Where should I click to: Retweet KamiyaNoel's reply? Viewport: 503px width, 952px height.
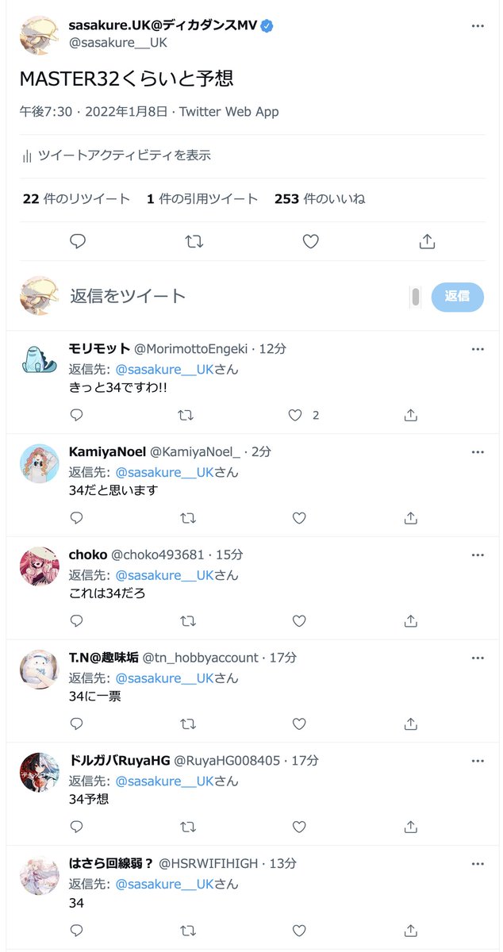coord(188,518)
